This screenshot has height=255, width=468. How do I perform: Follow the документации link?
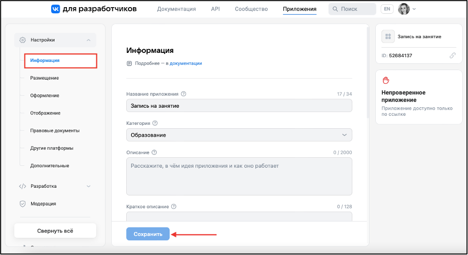click(185, 63)
